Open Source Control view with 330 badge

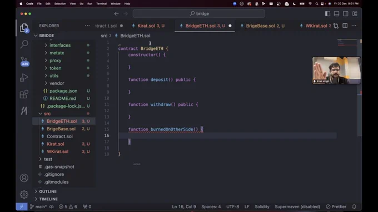tap(24, 61)
